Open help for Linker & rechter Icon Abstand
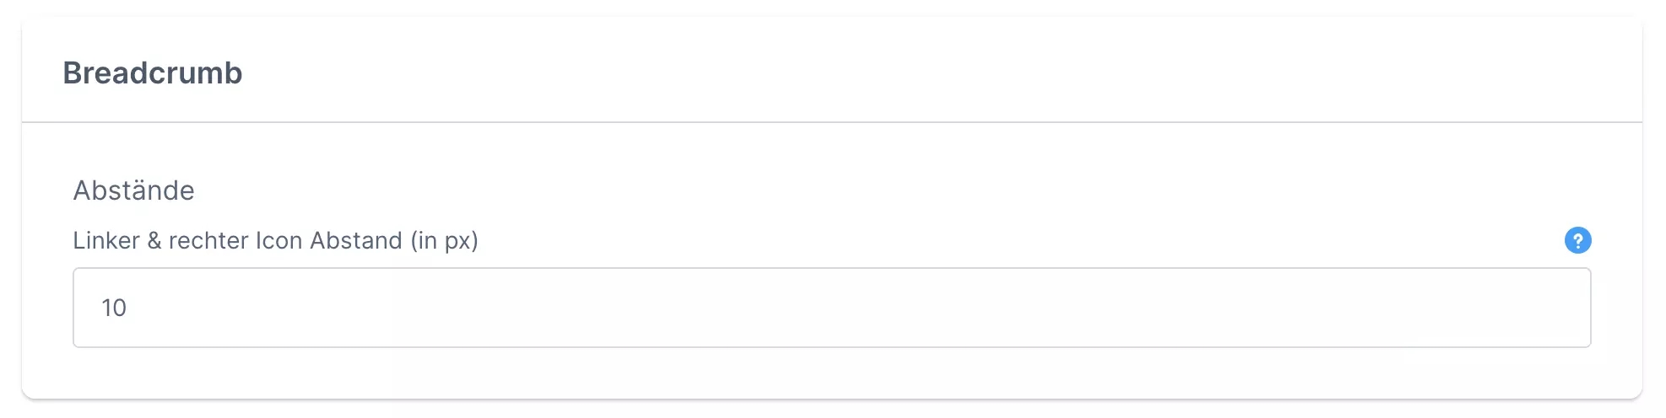Screen dimensions: 1666x418 tap(1577, 241)
